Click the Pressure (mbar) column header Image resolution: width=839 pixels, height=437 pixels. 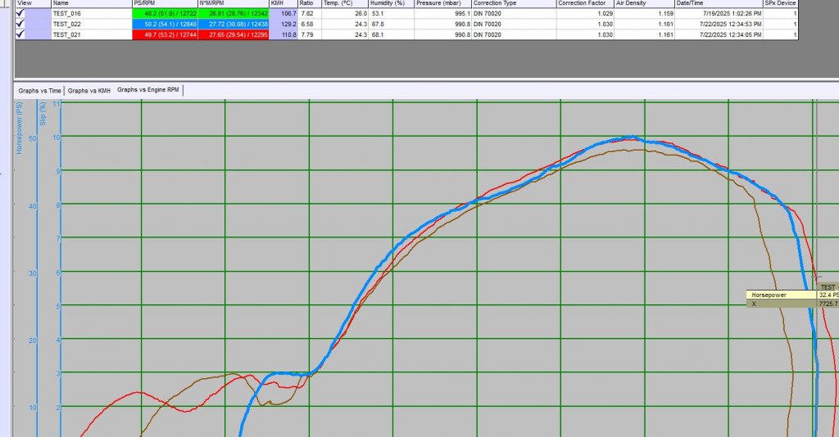pyautogui.click(x=443, y=3)
